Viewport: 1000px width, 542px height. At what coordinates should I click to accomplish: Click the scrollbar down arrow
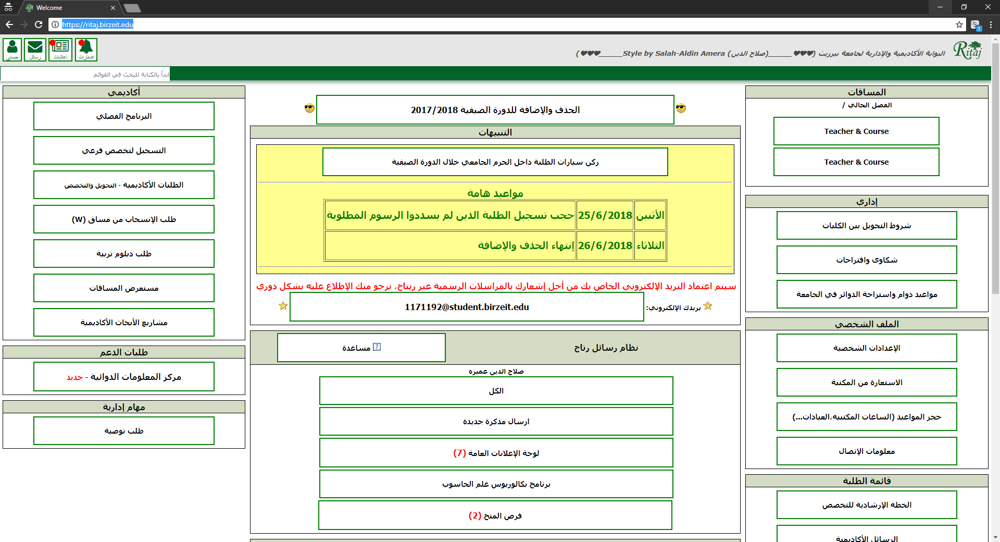(995, 537)
